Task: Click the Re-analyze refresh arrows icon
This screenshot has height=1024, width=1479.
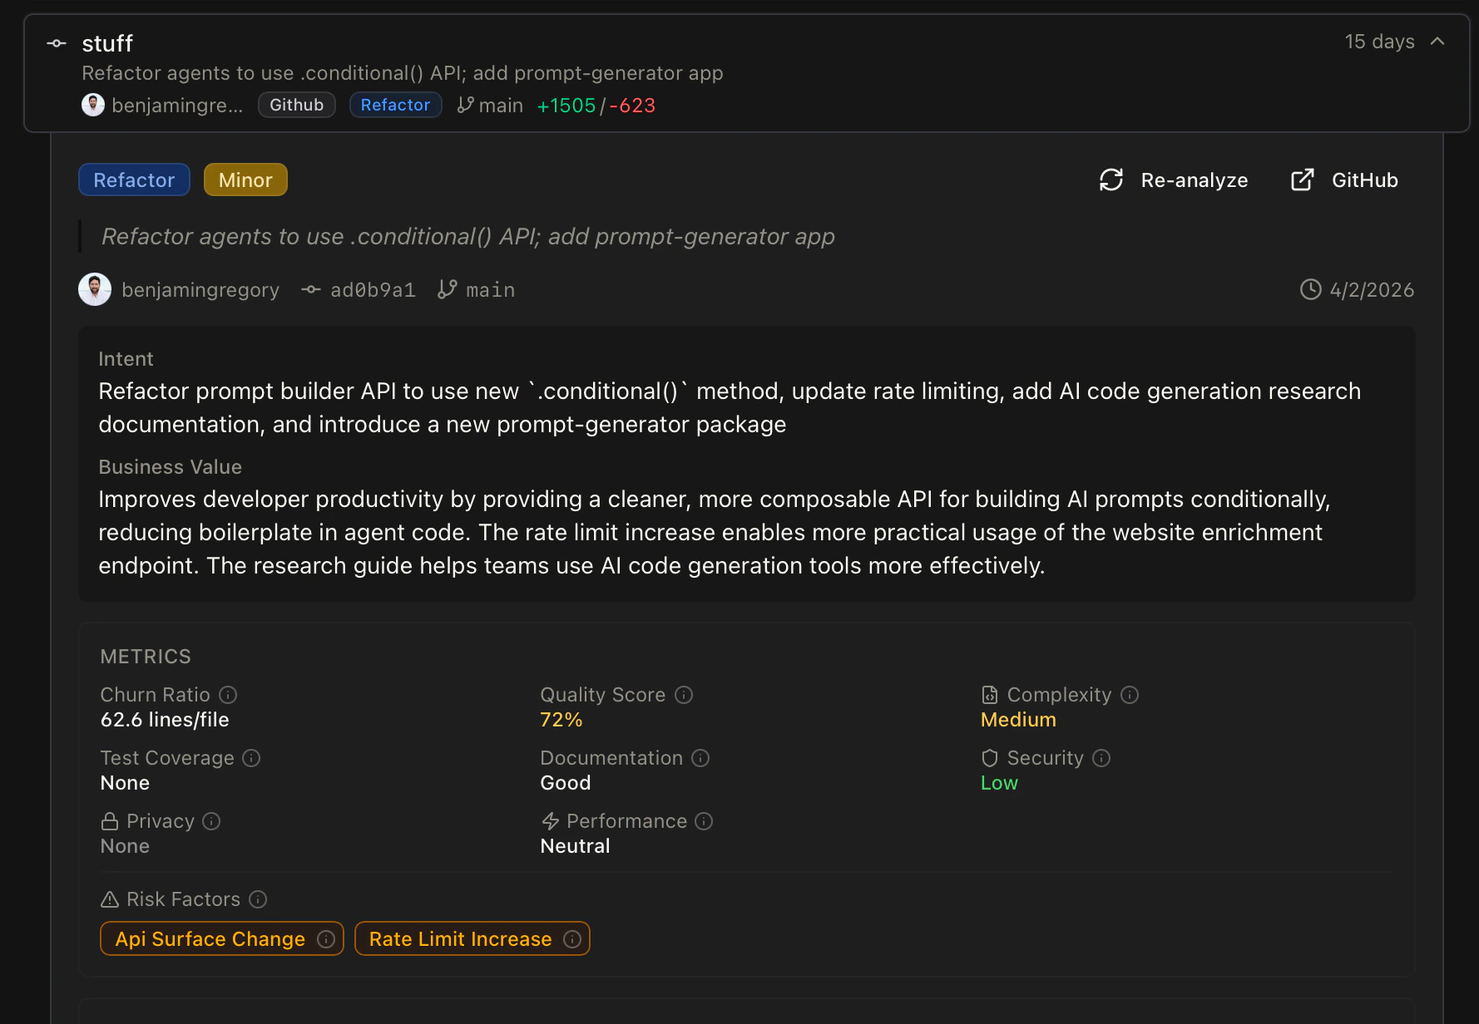Action: pos(1111,180)
